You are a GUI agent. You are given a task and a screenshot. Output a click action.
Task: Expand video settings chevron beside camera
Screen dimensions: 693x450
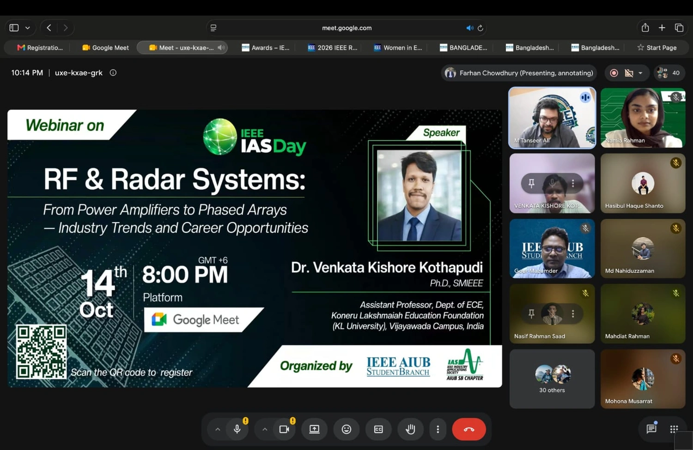(265, 429)
